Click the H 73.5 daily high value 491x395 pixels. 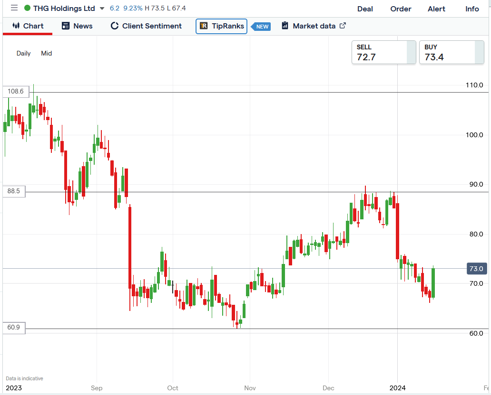(155, 8)
